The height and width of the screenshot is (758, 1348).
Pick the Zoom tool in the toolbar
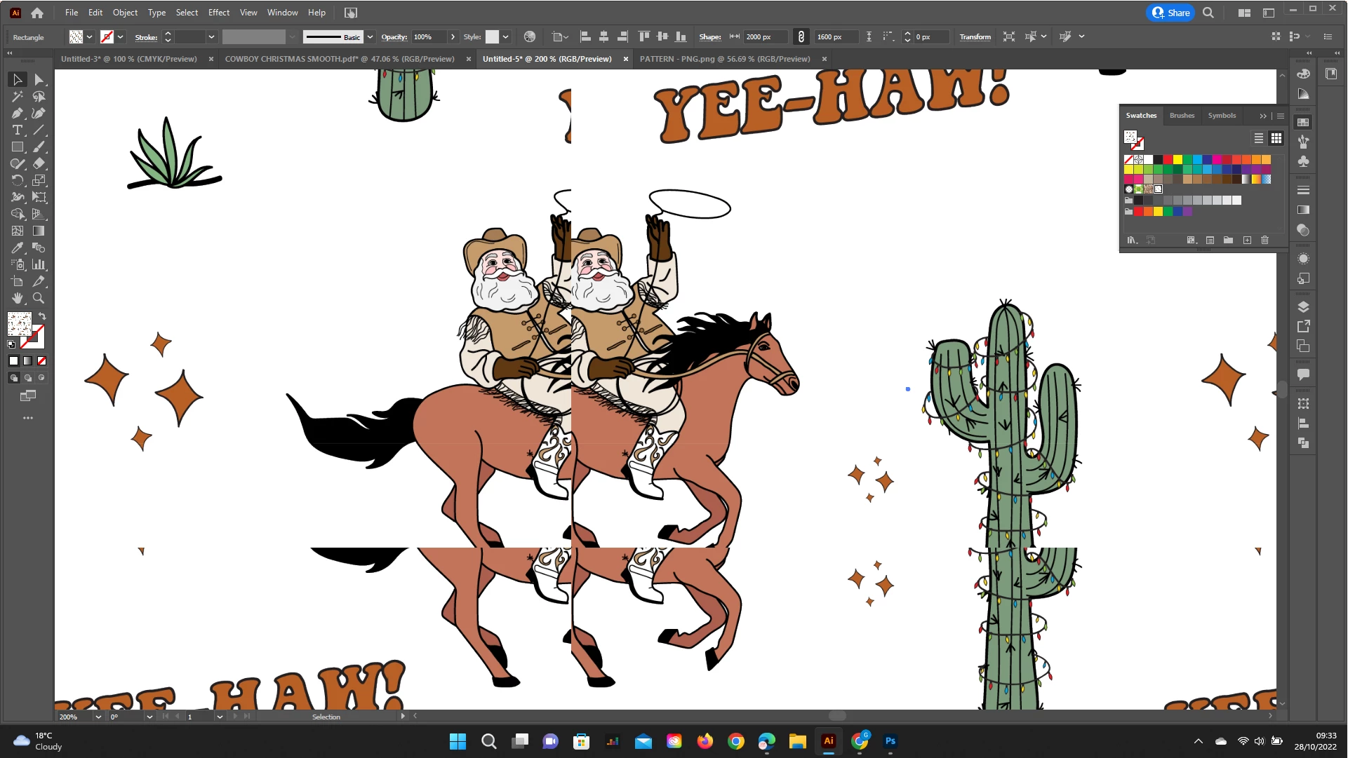39,298
